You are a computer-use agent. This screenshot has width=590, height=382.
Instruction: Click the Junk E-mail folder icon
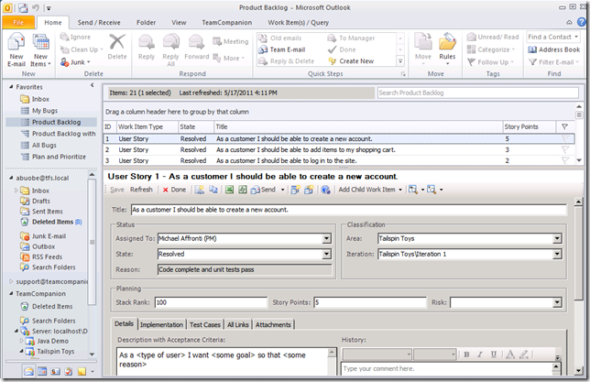(24, 235)
